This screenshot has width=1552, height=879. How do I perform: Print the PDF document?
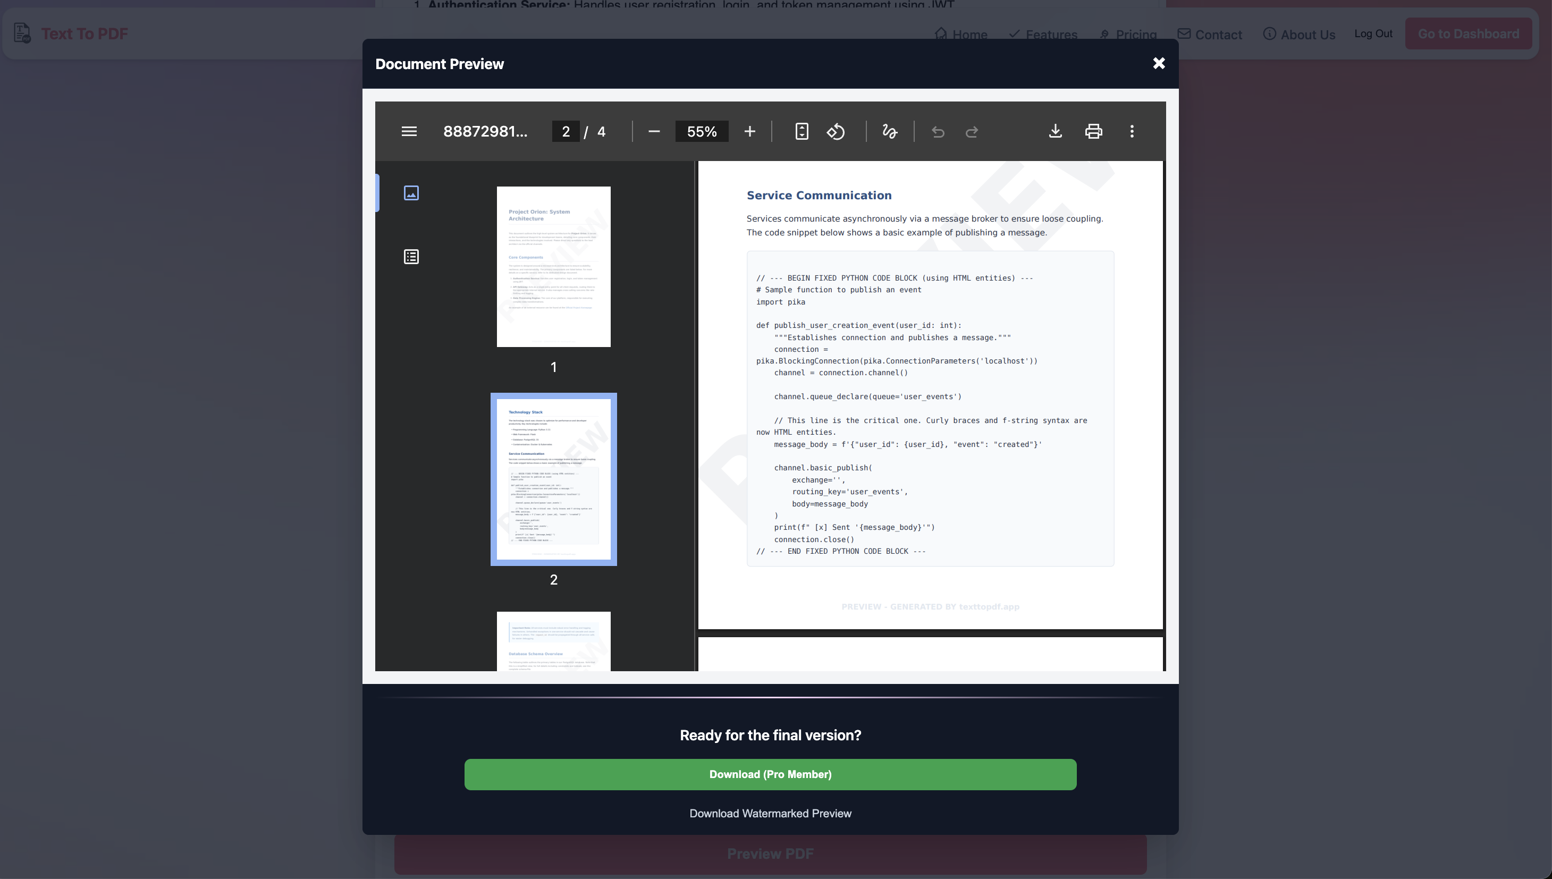(1093, 132)
